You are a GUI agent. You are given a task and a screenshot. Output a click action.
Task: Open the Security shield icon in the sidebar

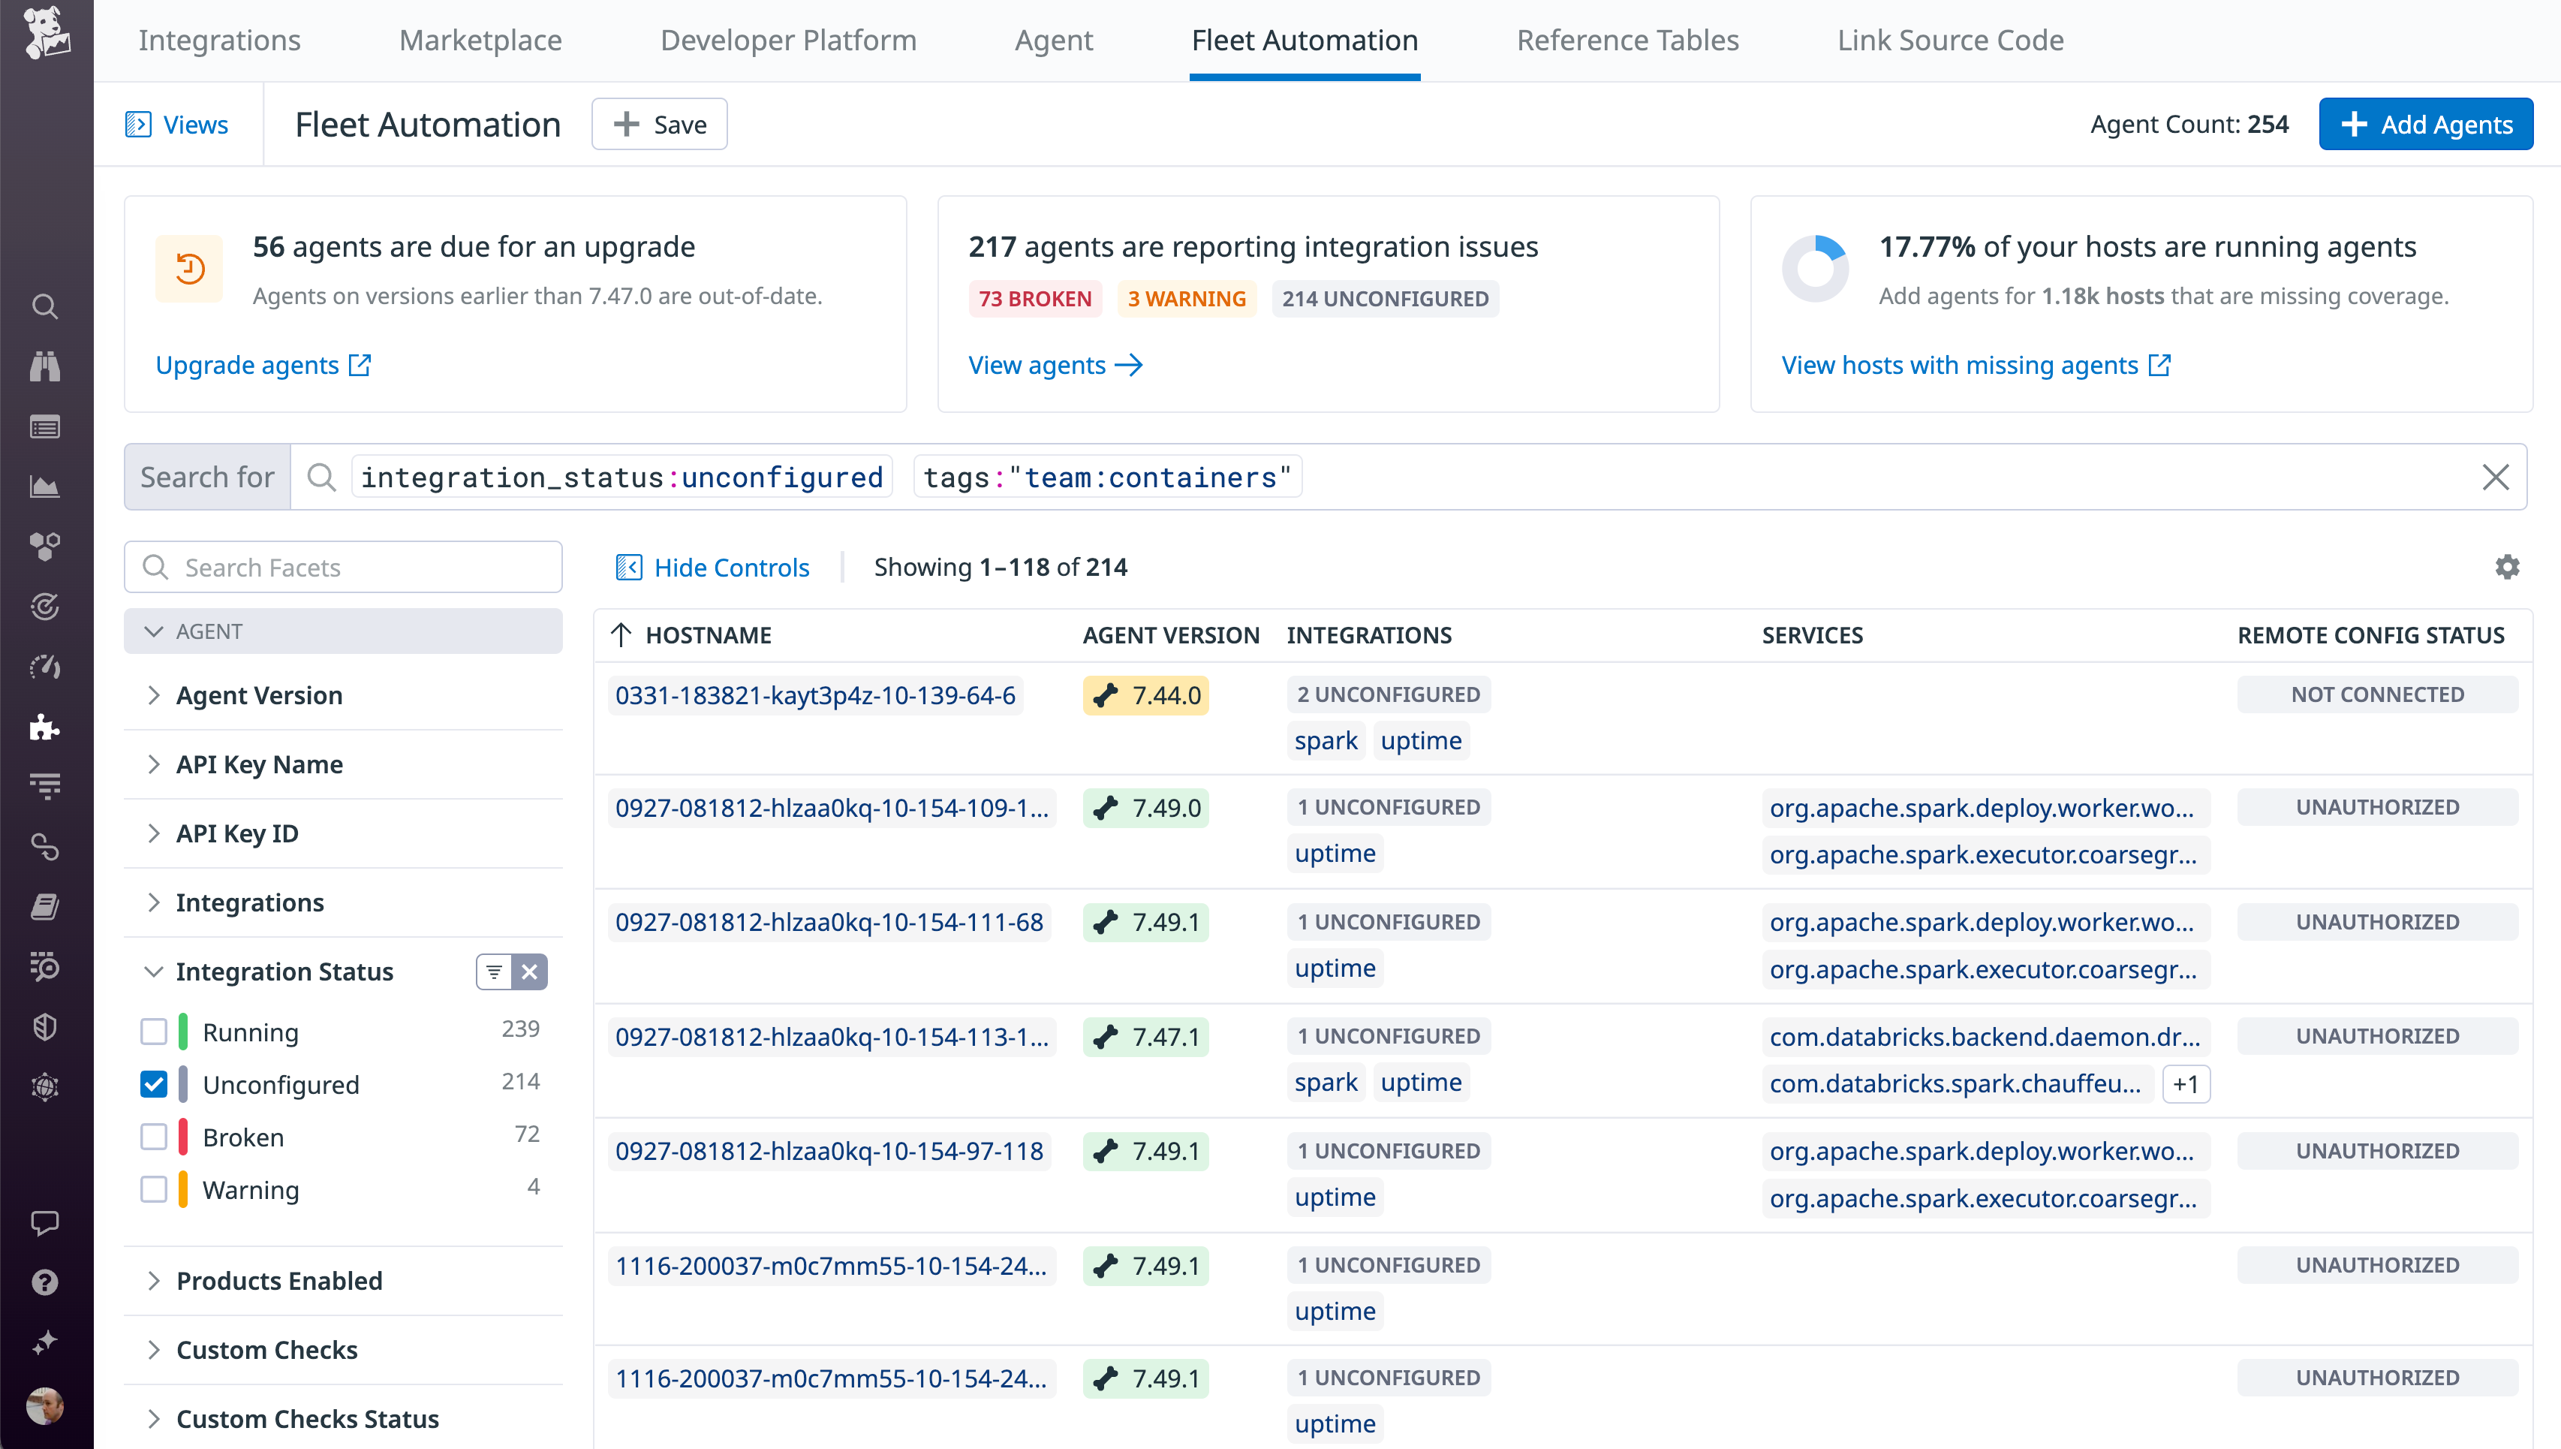tap(45, 1026)
